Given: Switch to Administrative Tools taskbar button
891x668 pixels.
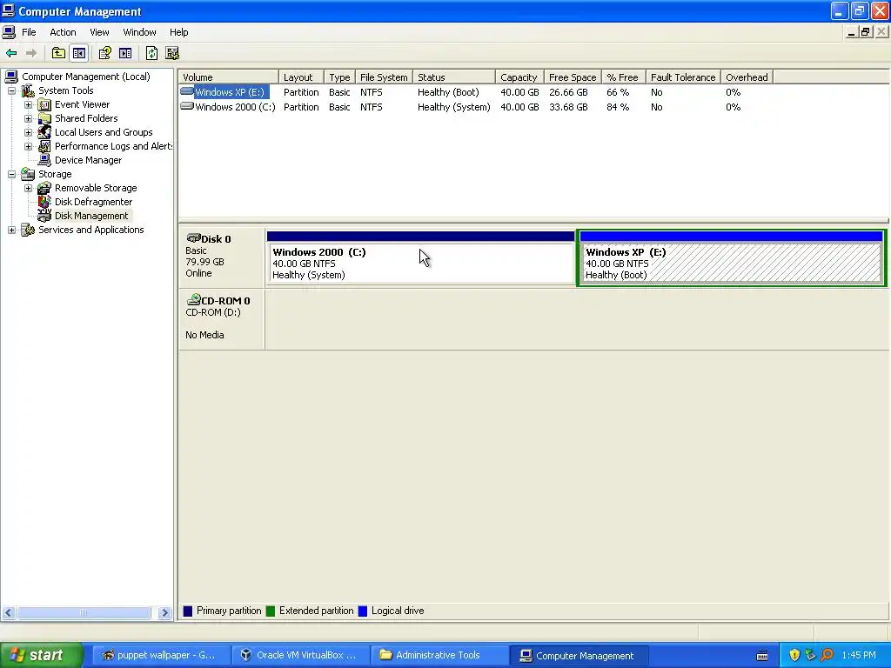Looking at the screenshot, I should click(x=439, y=655).
